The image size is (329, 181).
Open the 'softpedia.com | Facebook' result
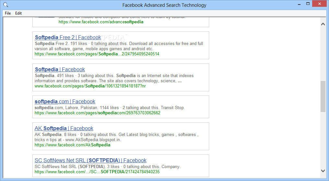click(x=65, y=102)
